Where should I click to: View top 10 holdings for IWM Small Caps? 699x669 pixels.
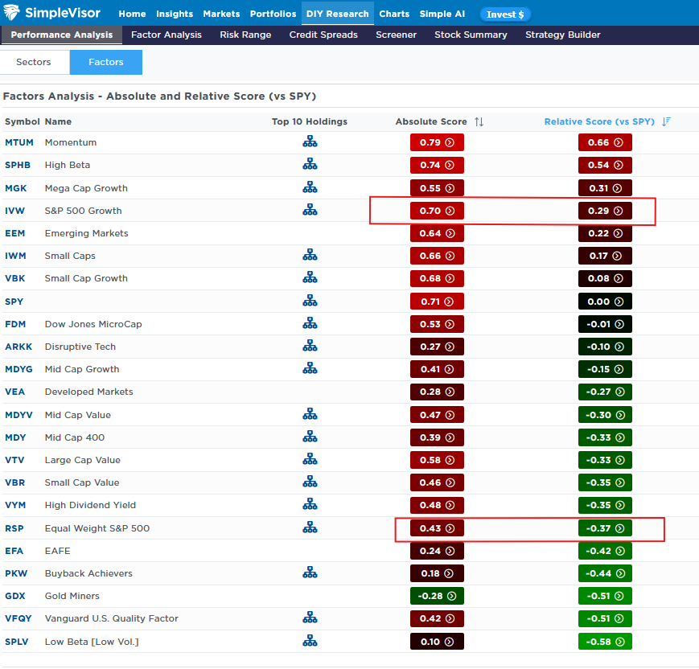click(x=310, y=256)
